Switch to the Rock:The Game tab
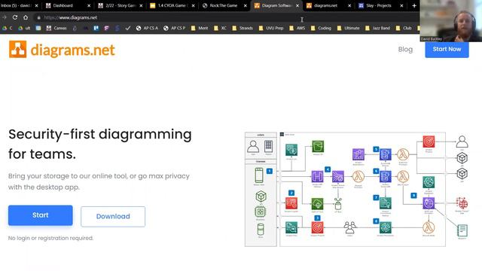 tap(224, 5)
